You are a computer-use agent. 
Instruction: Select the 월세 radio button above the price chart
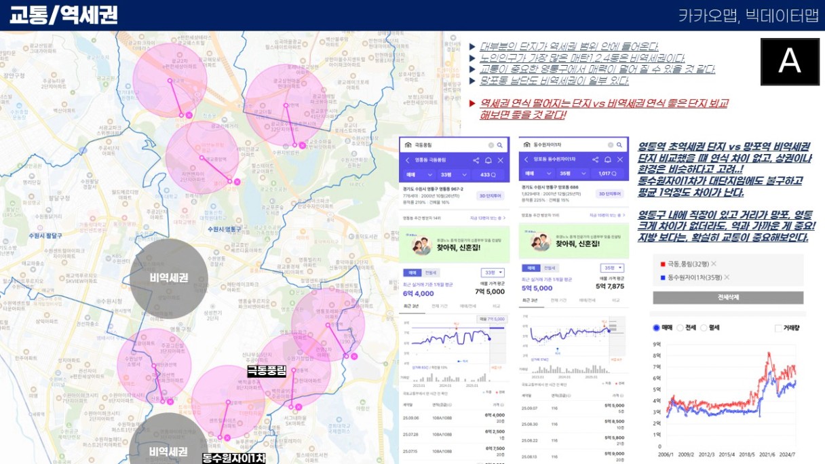(x=704, y=328)
